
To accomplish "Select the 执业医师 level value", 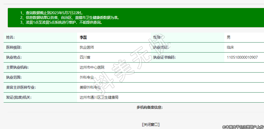I will (87, 48).
